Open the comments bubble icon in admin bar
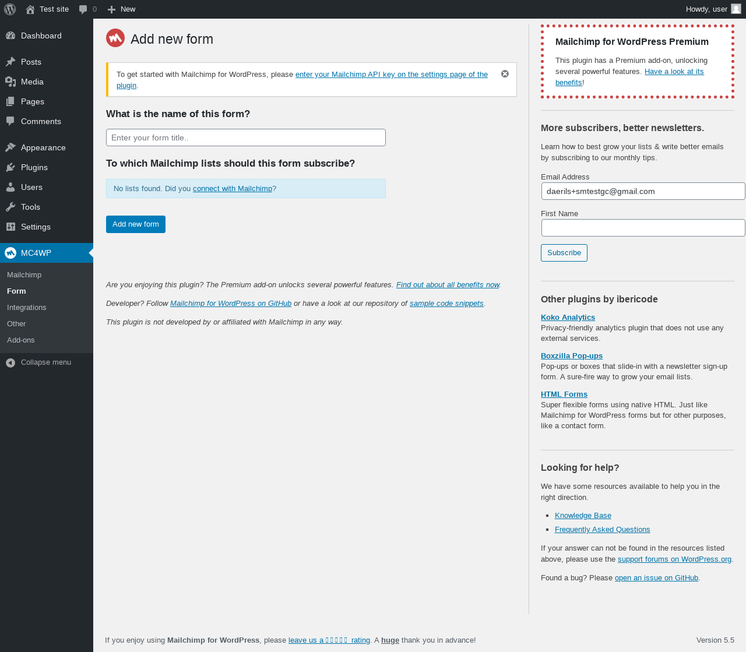The width and height of the screenshot is (746, 652). (83, 9)
